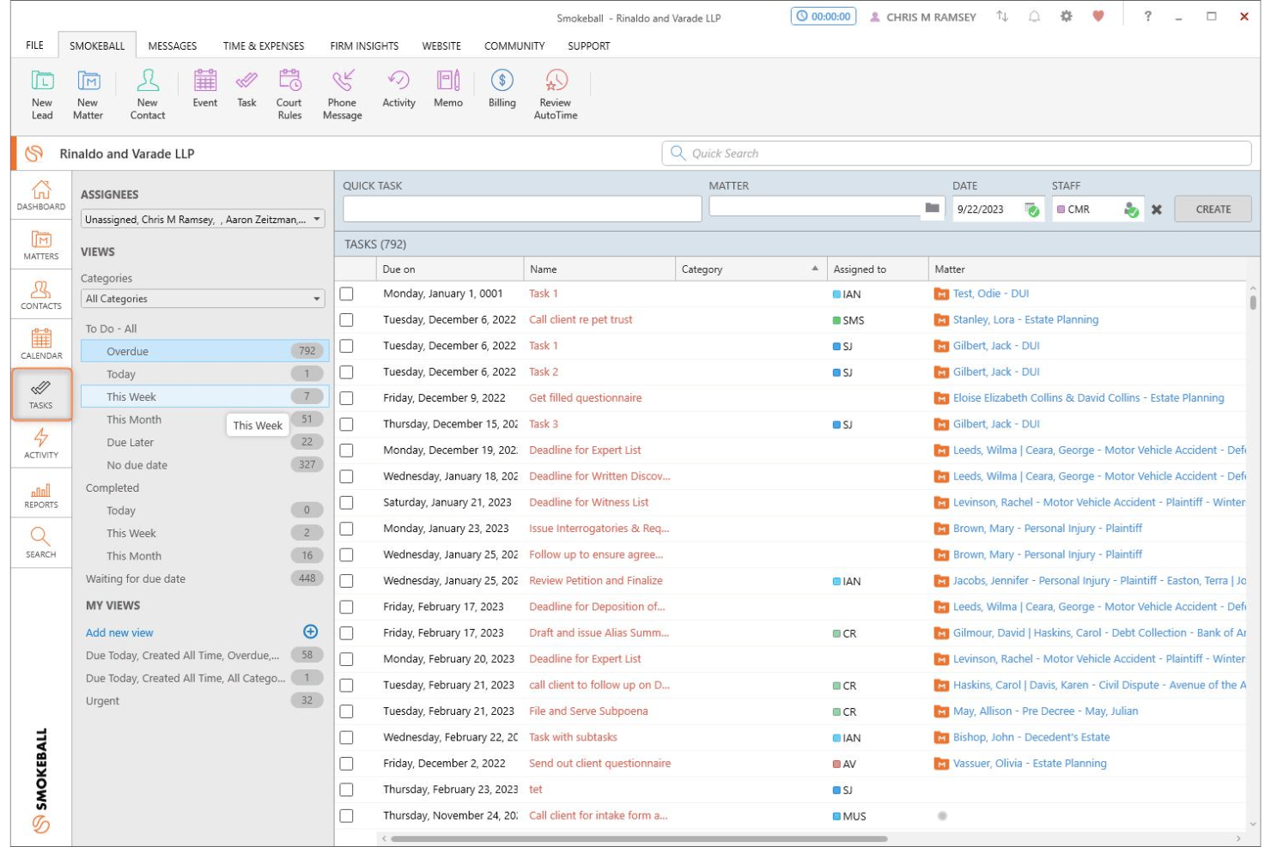Click the Quick Task input field
The image size is (1271, 847).
click(x=522, y=209)
